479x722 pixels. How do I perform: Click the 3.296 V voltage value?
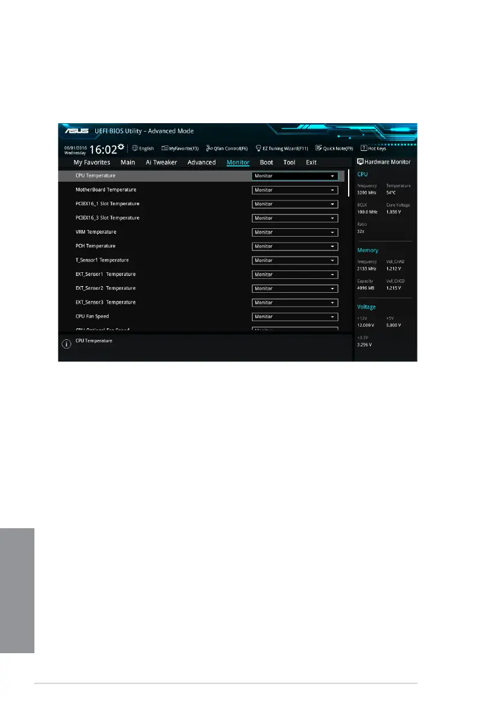[x=364, y=345]
